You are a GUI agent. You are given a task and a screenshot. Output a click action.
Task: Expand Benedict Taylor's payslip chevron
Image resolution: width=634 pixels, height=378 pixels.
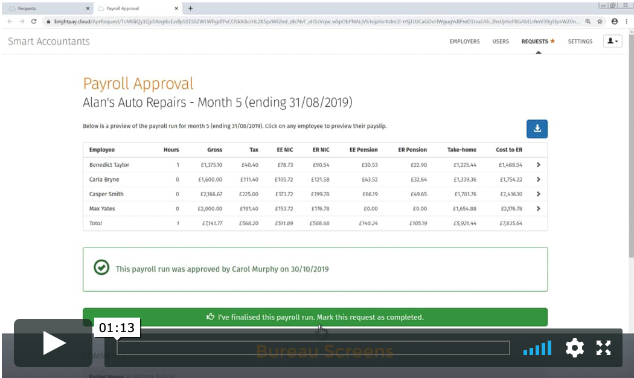(x=538, y=164)
